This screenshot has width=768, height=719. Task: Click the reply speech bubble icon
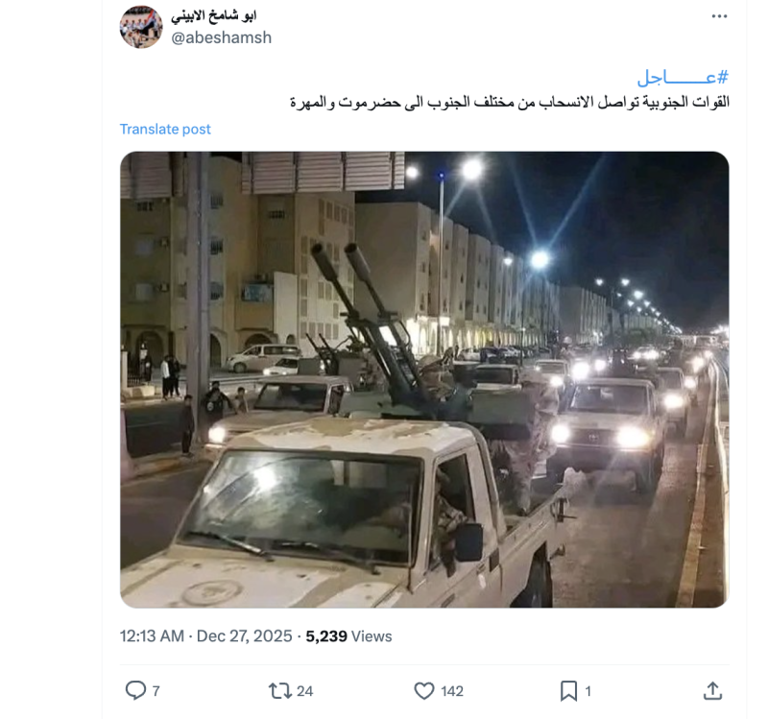(x=135, y=690)
